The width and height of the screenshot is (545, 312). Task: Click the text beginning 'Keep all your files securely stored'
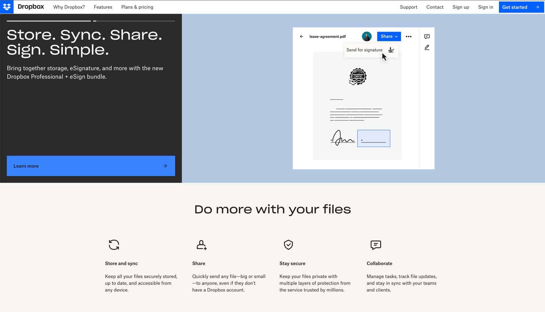pos(141,283)
